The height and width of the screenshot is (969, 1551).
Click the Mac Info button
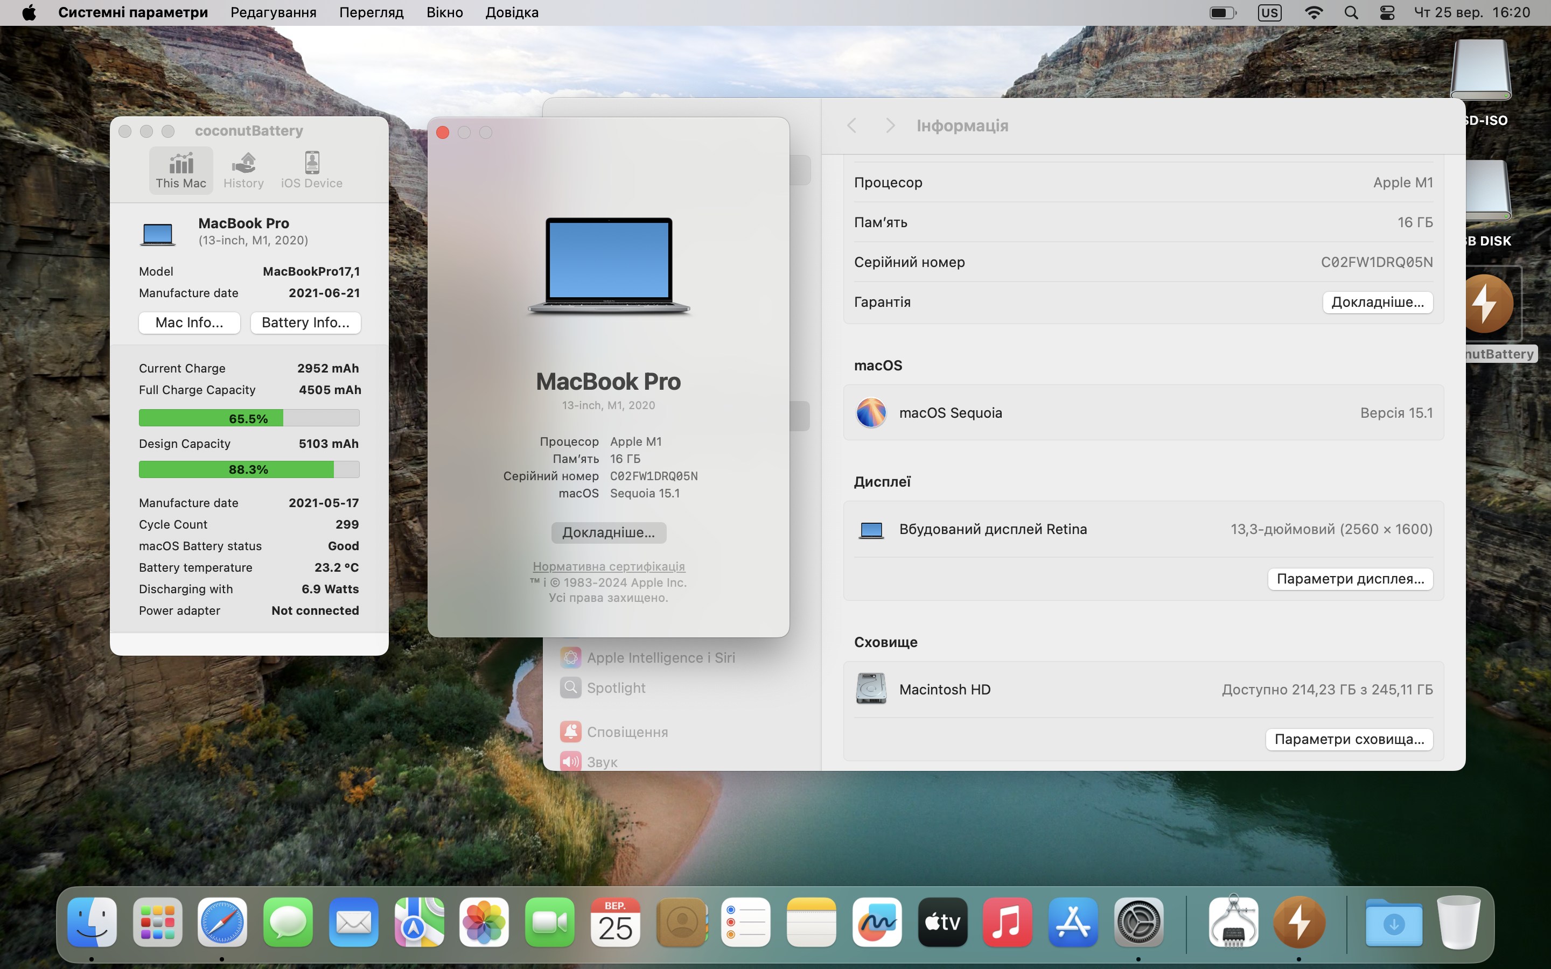click(x=189, y=322)
